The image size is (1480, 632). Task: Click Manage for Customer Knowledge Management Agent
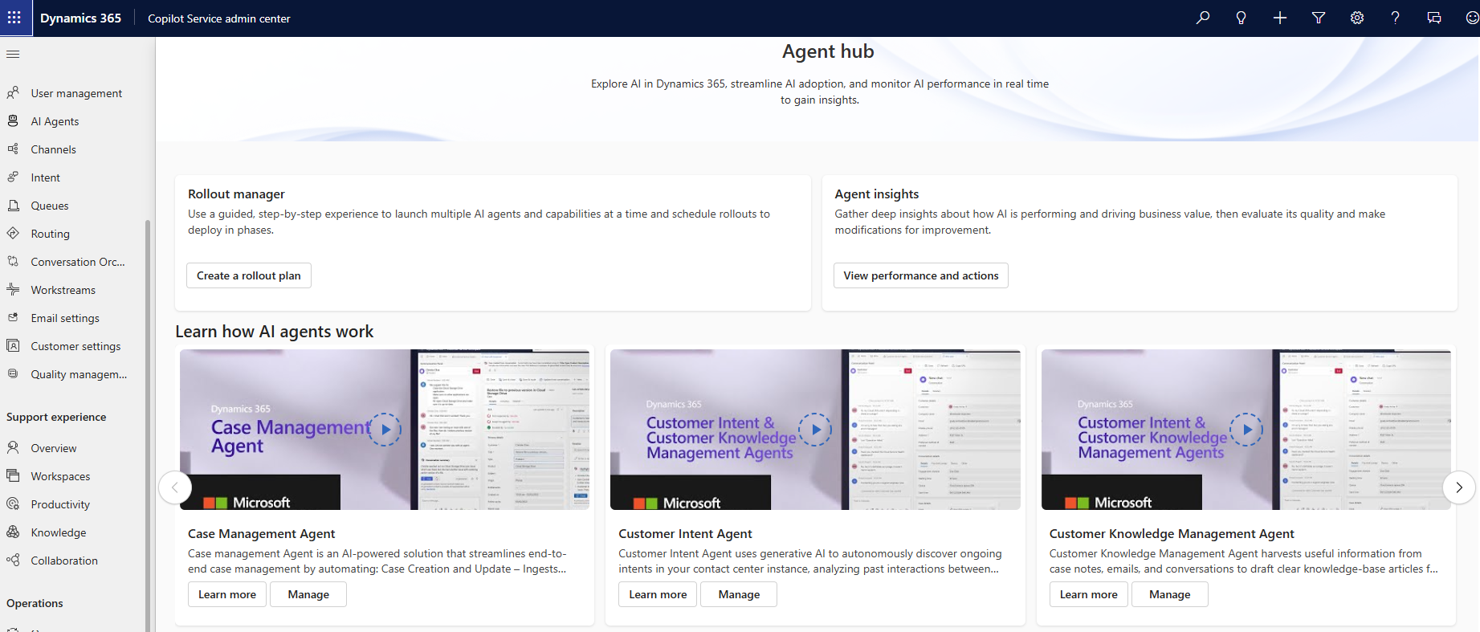(x=1170, y=594)
